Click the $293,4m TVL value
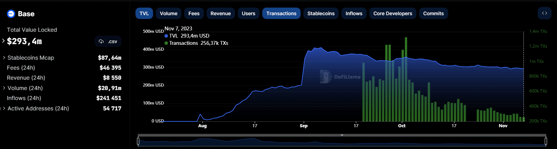This screenshot has height=149, width=557. tap(24, 41)
